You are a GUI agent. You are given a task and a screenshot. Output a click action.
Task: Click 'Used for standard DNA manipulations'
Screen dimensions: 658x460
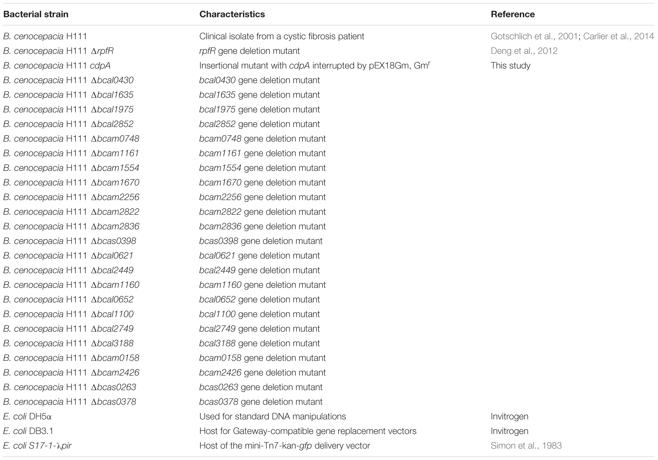pos(272,416)
